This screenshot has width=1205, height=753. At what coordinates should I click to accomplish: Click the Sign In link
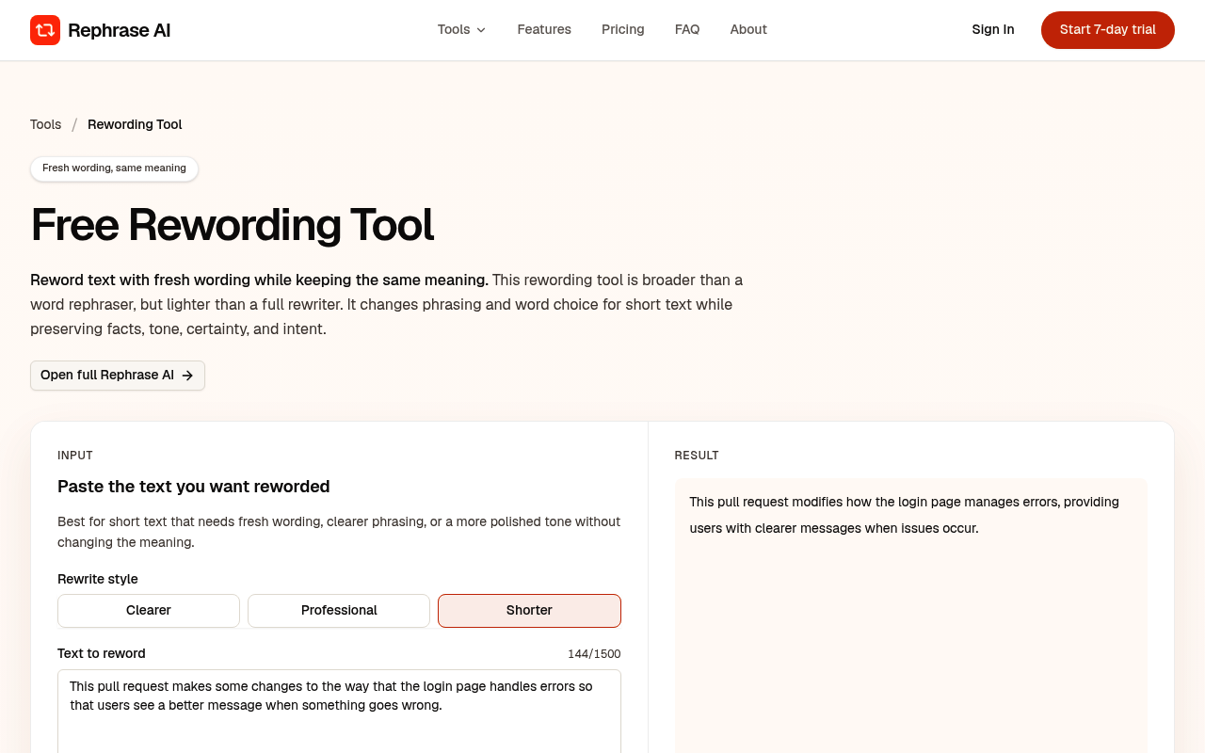993,29
